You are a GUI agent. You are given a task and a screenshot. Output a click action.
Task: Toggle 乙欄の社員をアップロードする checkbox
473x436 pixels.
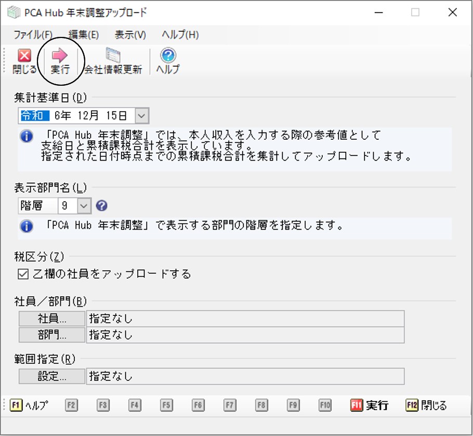[x=23, y=274]
